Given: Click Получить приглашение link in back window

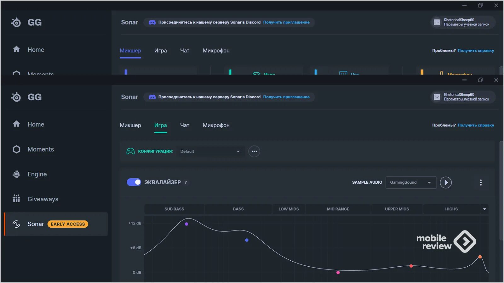Looking at the screenshot, I should pos(286,22).
